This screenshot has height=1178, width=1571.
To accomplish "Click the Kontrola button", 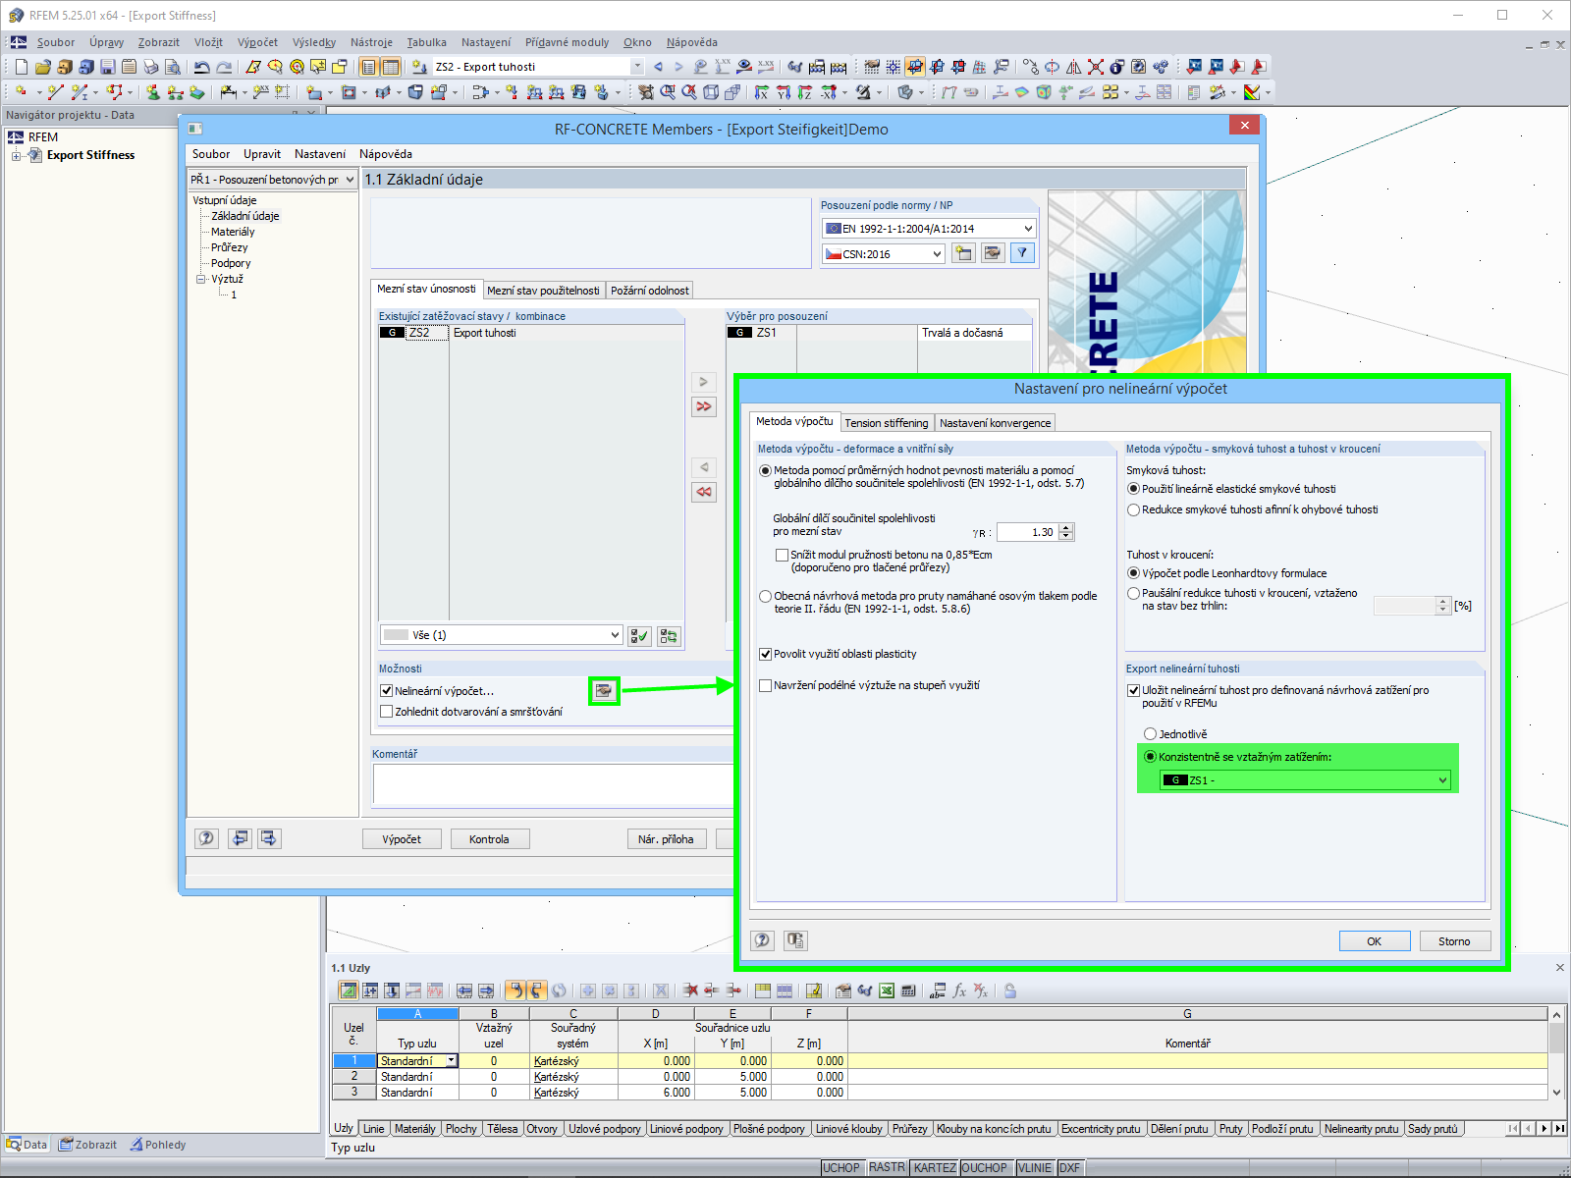I will 489,839.
